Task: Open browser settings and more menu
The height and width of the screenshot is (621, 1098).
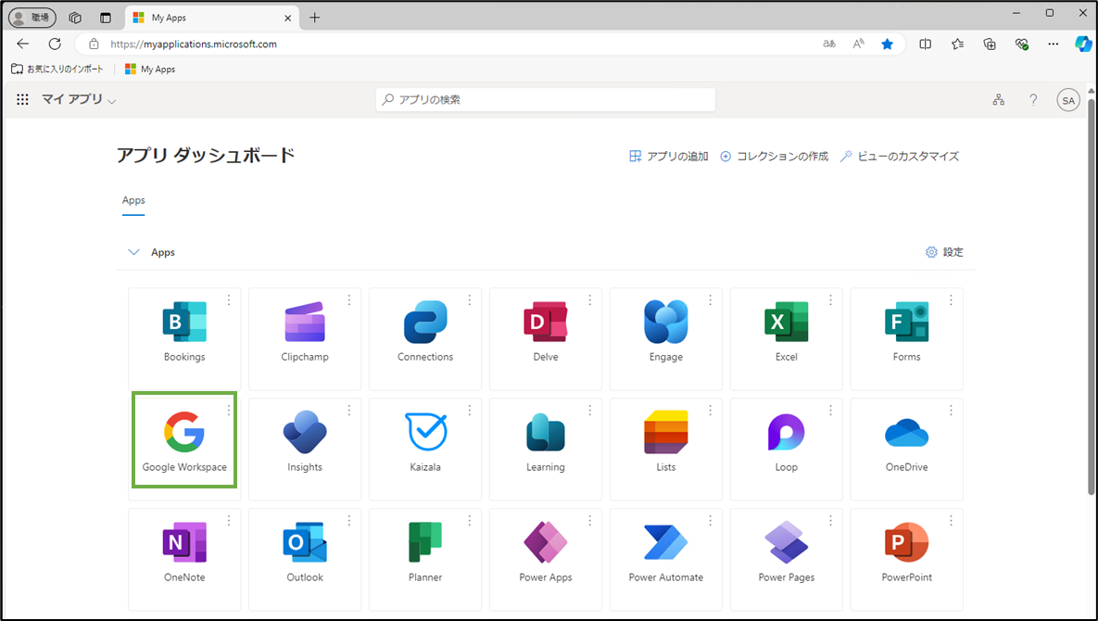Action: 1054,44
